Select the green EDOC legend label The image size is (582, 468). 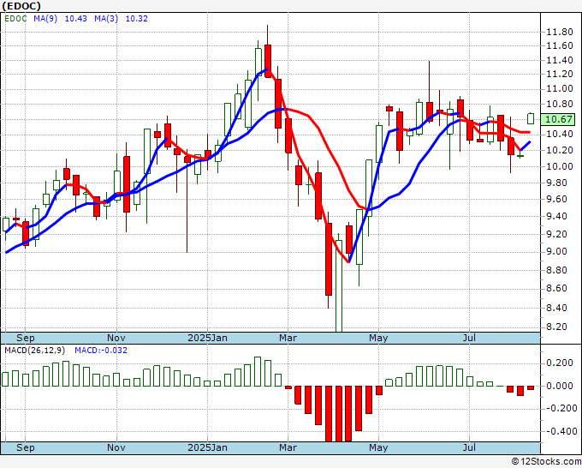coord(15,19)
